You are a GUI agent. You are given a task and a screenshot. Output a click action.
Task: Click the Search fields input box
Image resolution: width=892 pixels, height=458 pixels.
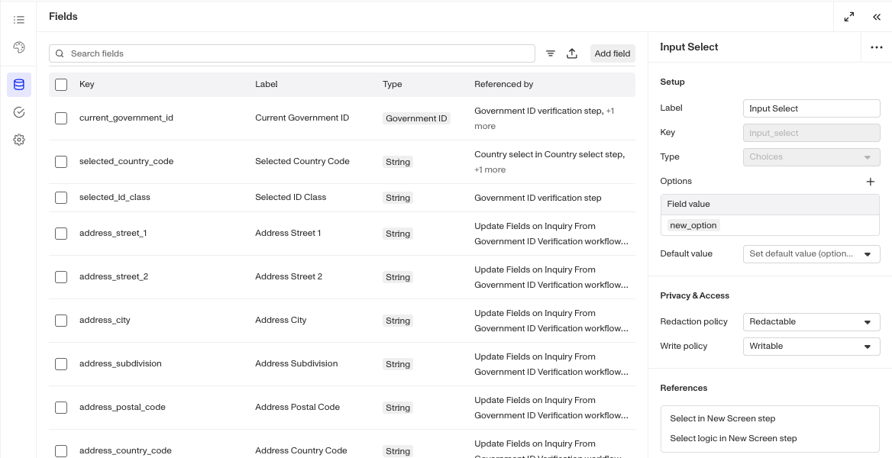292,53
